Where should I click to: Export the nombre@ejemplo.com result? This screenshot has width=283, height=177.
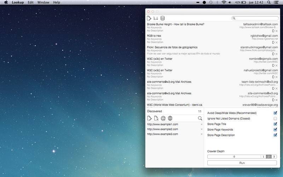(273, 65)
